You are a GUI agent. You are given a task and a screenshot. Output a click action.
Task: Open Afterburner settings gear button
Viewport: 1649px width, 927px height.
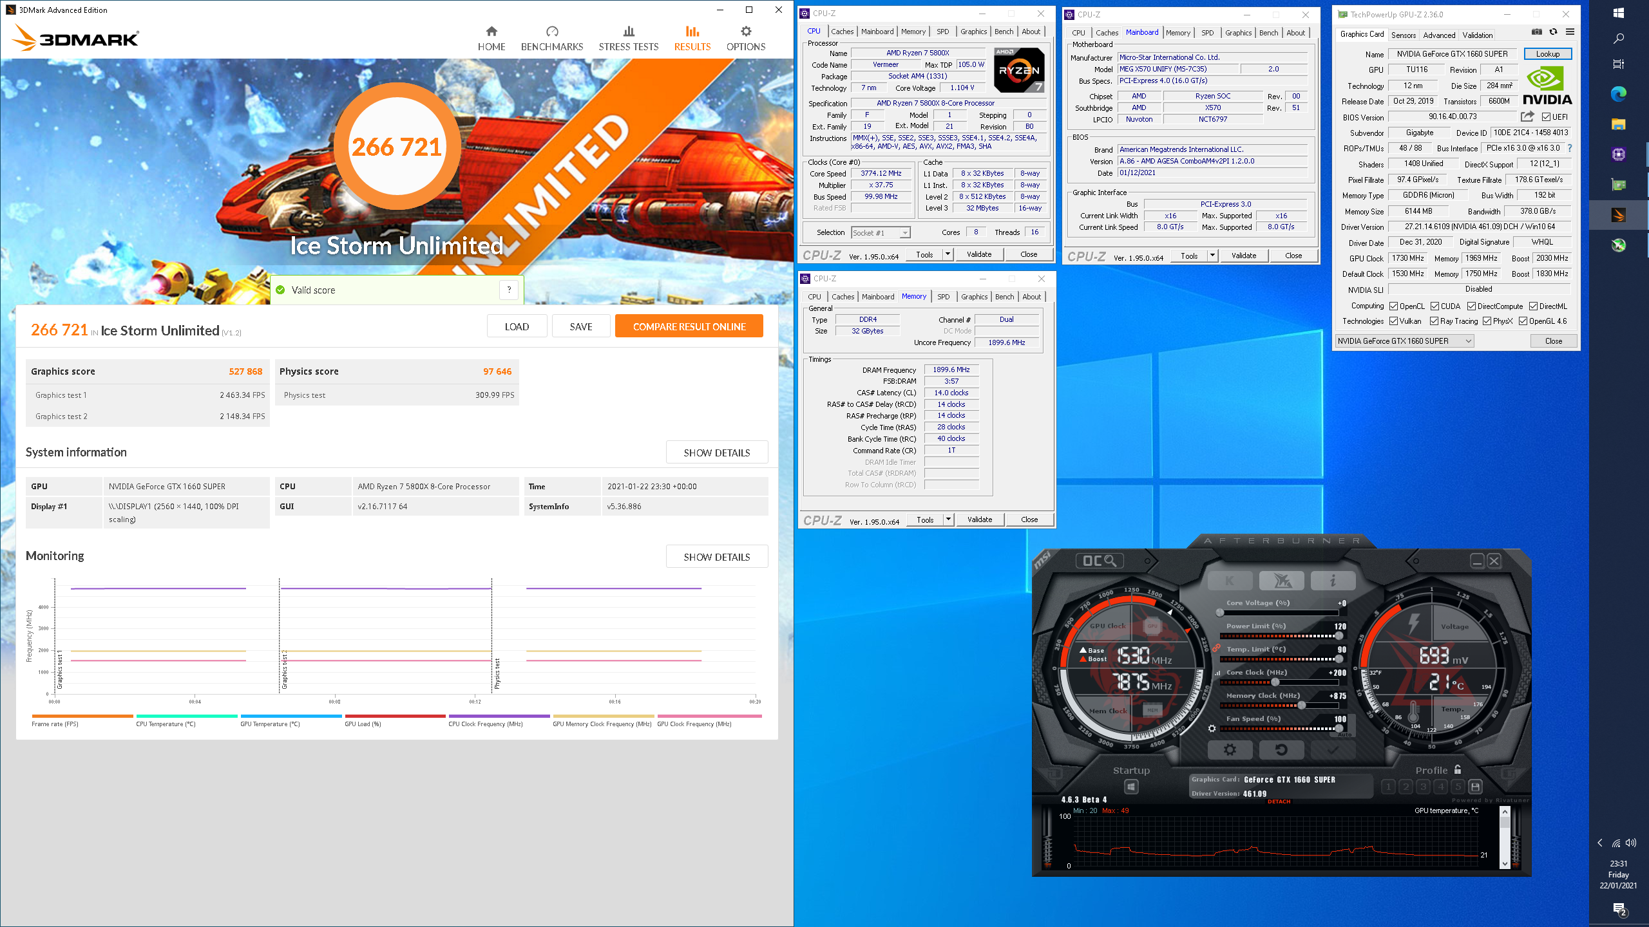1230,749
